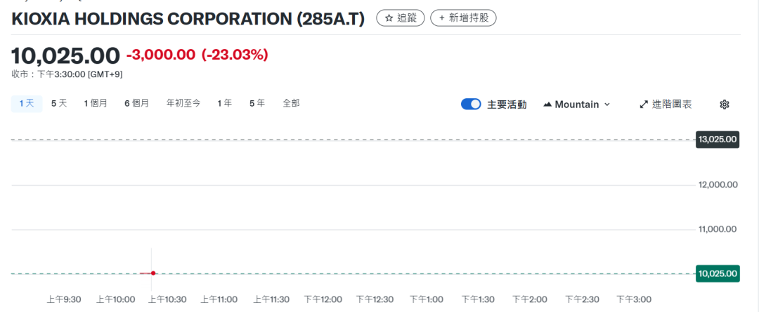Show 年初至今 chart range
This screenshot has width=759, height=312.
[x=183, y=104]
